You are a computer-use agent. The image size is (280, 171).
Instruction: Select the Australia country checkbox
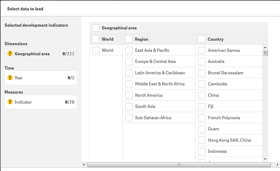202,62
